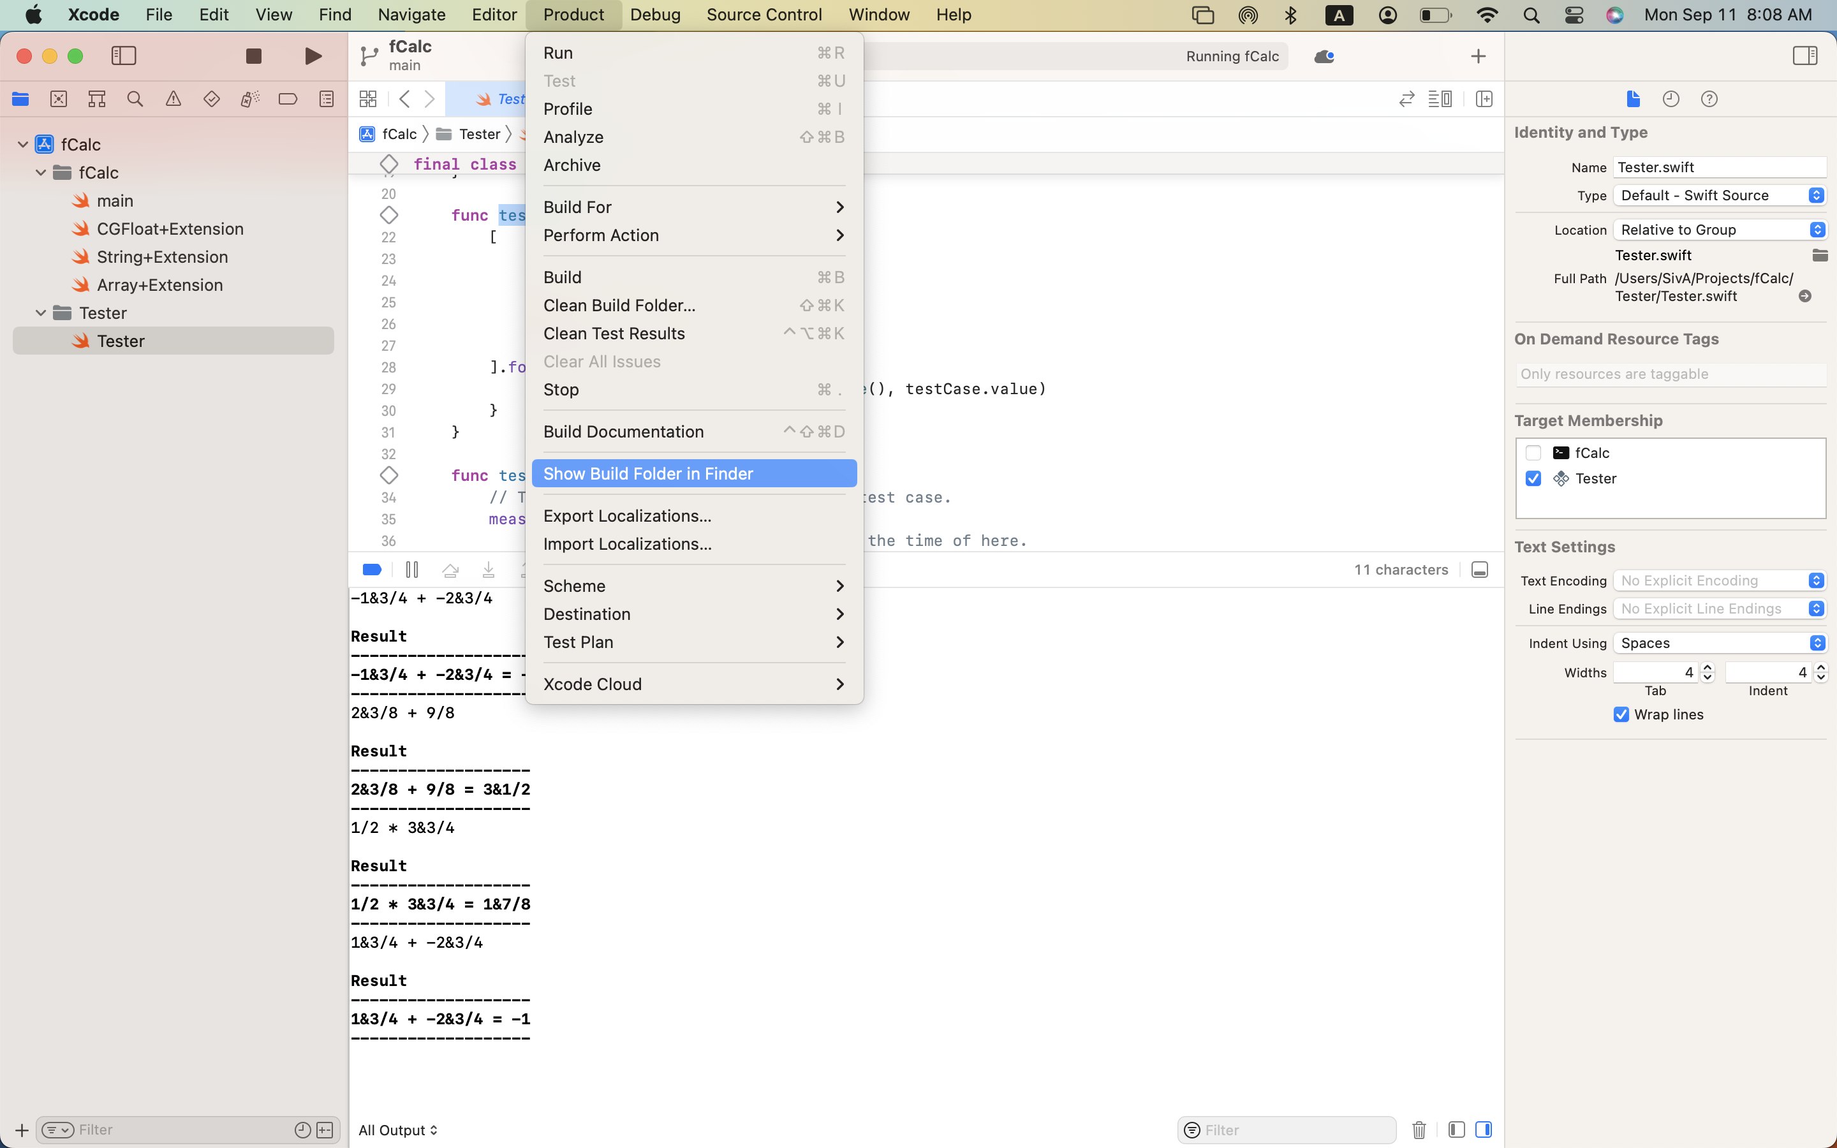Click the Running fCalc status bar
Image resolution: width=1837 pixels, height=1148 pixels.
pyautogui.click(x=1231, y=55)
